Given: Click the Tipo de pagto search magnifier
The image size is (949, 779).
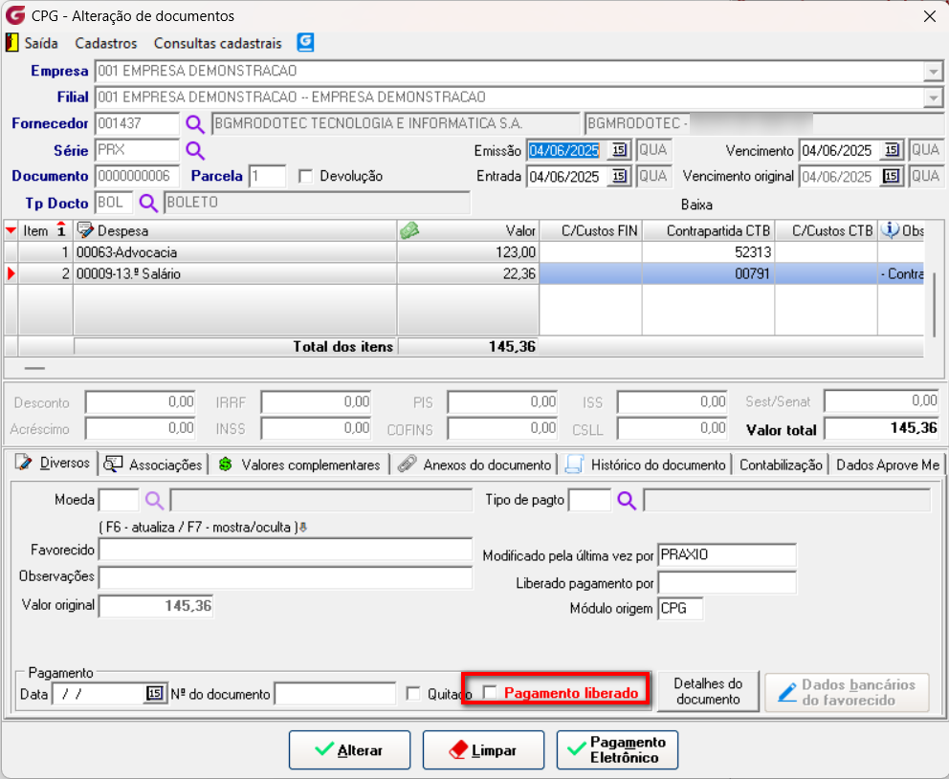Looking at the screenshot, I should (627, 500).
